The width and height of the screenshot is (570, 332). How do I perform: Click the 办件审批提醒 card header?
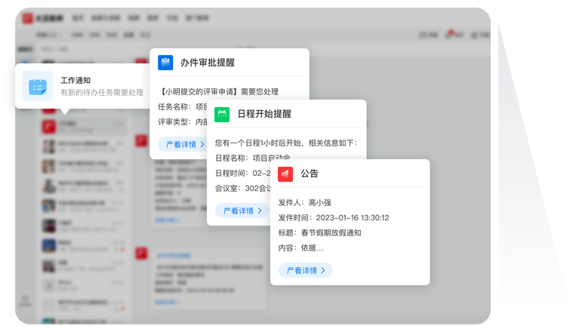207,63
